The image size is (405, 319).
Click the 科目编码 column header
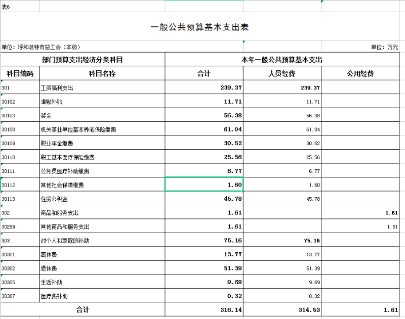tap(20, 74)
